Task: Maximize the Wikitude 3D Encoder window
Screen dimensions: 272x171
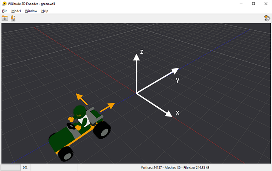Action: [253, 4]
